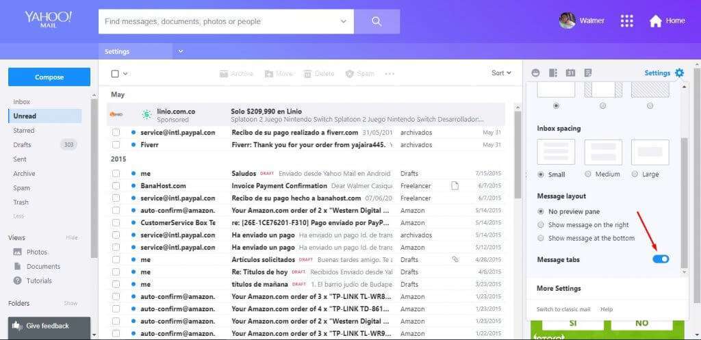
Task: Click the search magnifier button
Action: tap(377, 21)
